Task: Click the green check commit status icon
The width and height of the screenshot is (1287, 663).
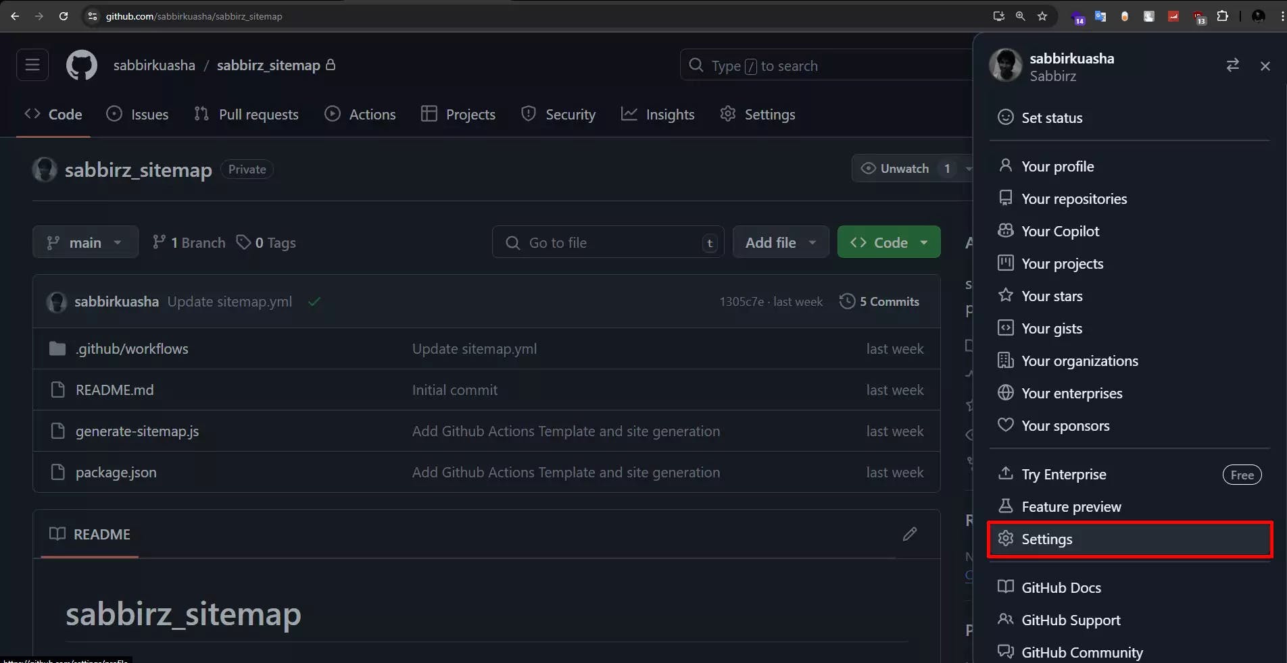Action: coord(314,302)
